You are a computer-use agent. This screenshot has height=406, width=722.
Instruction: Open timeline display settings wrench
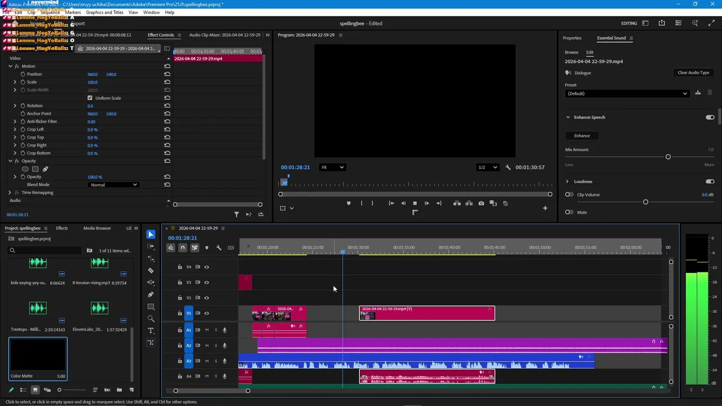pyautogui.click(x=219, y=248)
